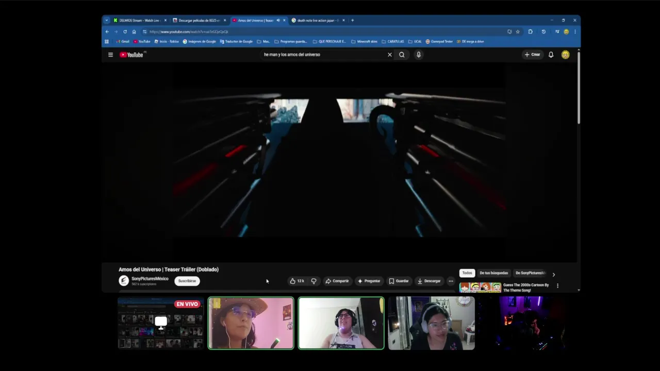
Task: Select the Todos filter chip
Action: (467, 273)
